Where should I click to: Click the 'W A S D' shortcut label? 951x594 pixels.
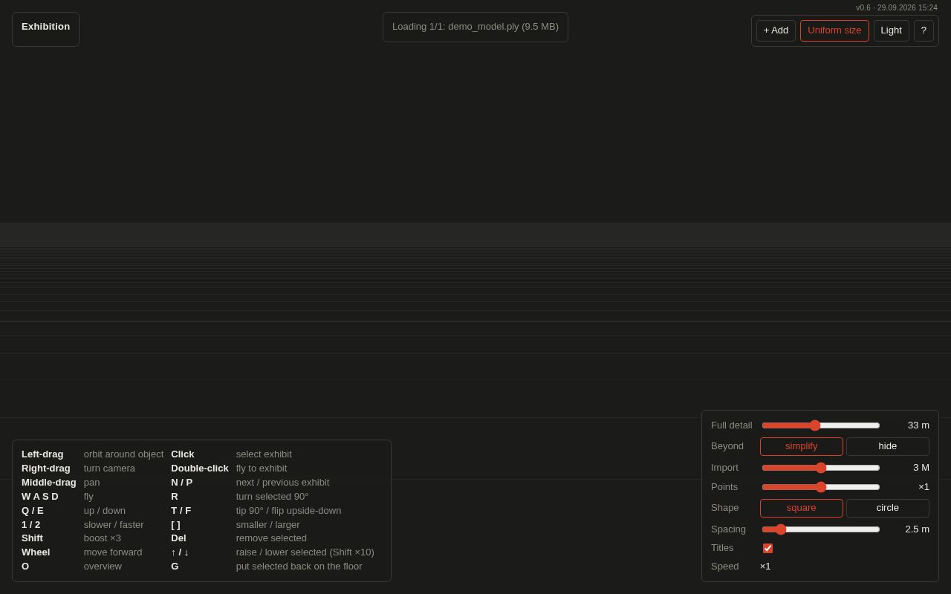[x=40, y=497]
